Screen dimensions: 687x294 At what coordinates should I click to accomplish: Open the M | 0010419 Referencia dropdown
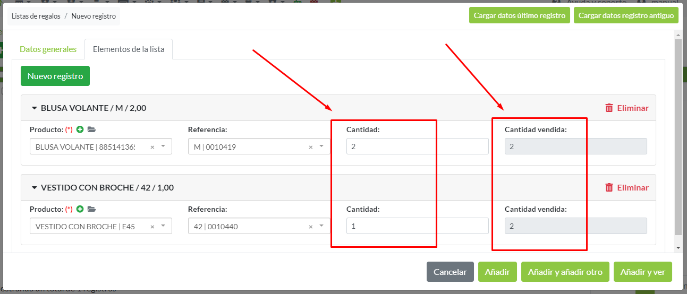[321, 146]
